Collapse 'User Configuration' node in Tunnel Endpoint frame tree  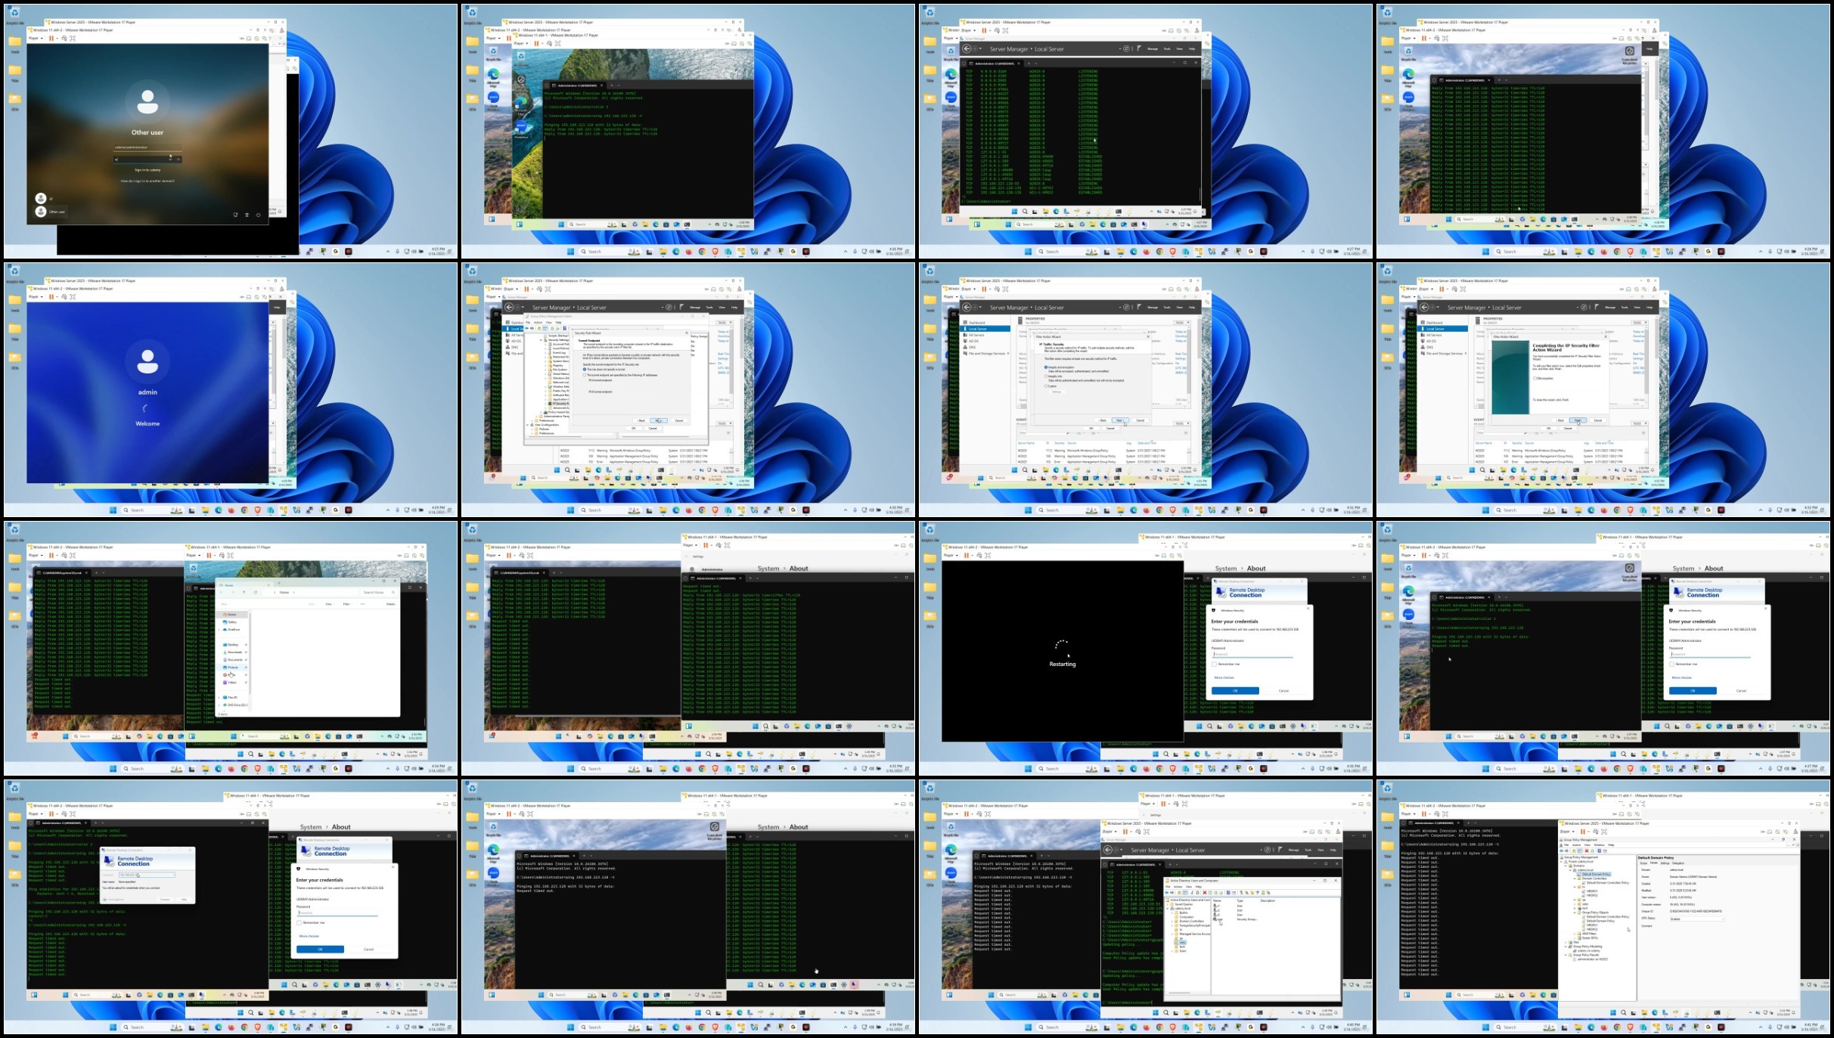tap(529, 425)
